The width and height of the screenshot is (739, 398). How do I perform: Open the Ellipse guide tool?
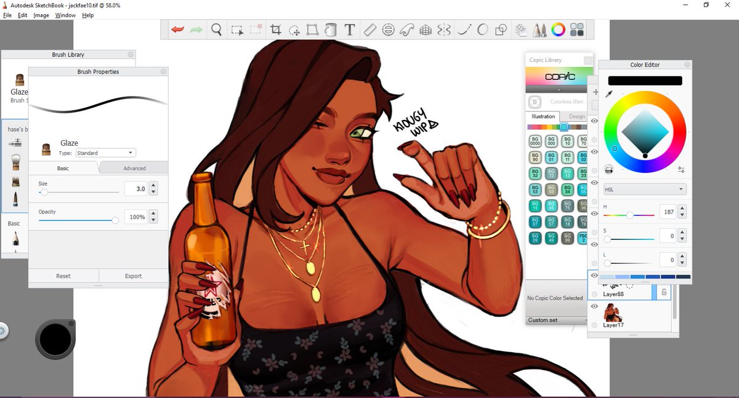coord(388,29)
